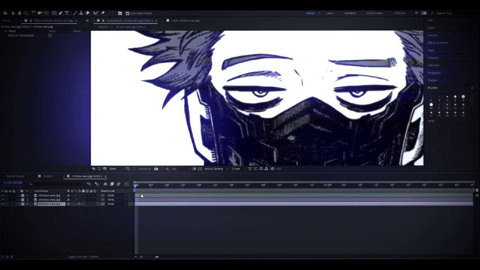Select the Rectangle shape tool

[54, 13]
